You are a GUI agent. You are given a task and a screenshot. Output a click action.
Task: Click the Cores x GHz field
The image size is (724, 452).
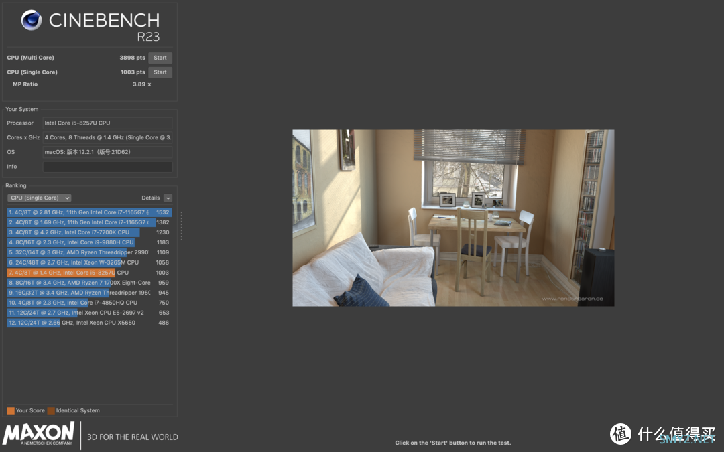(x=107, y=137)
